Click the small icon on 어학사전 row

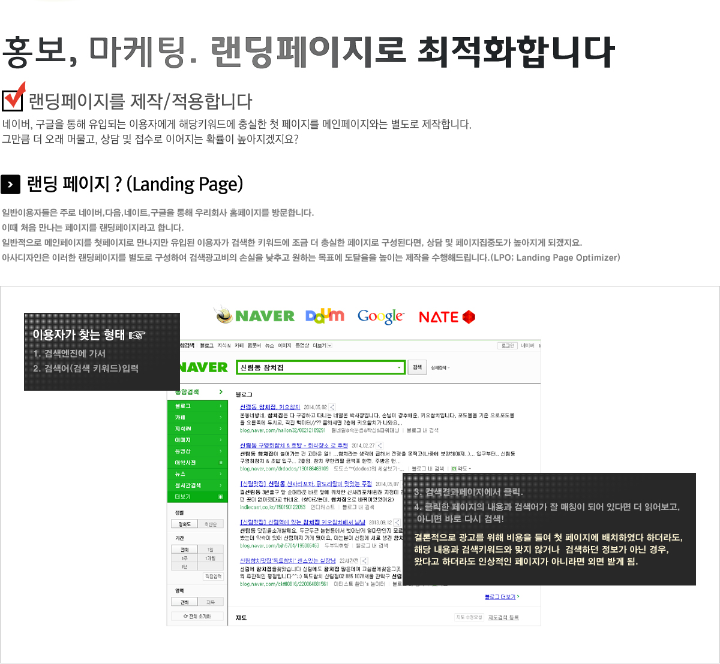click(x=221, y=463)
